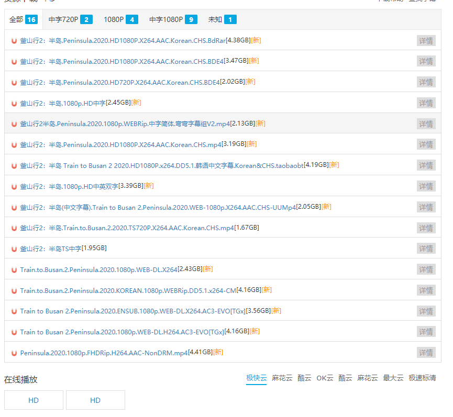Open 详情 for Korean.CHS.mp4 3.19GB row
The width and height of the screenshot is (453, 417).
pos(426,144)
